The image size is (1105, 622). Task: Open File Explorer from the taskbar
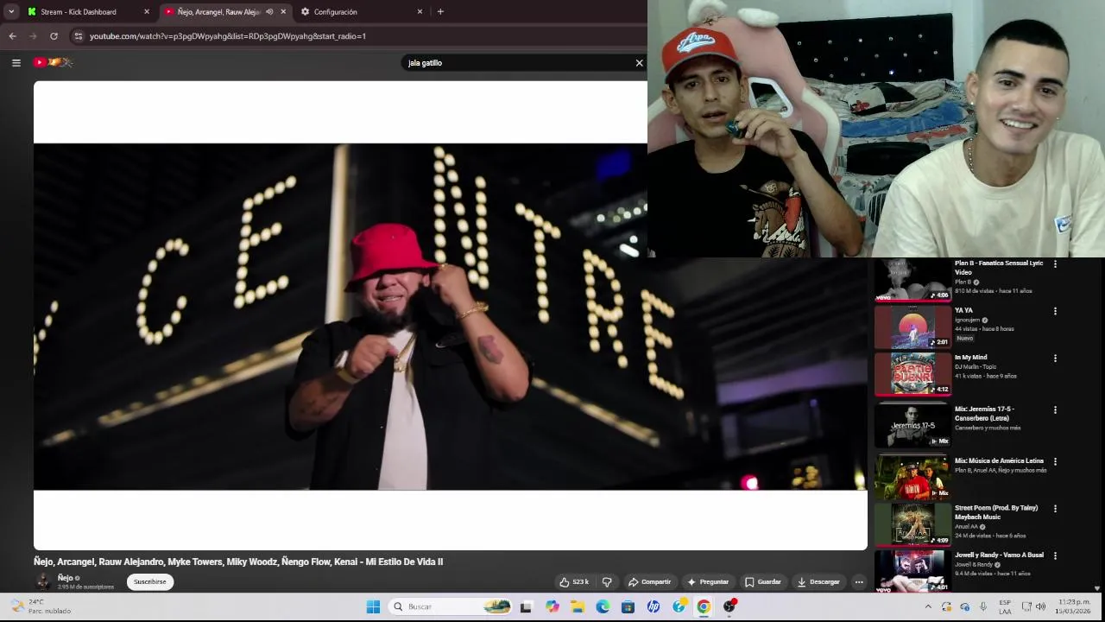(x=578, y=606)
